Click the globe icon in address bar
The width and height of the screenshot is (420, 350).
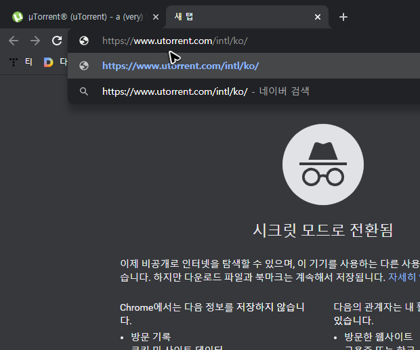[x=84, y=41]
